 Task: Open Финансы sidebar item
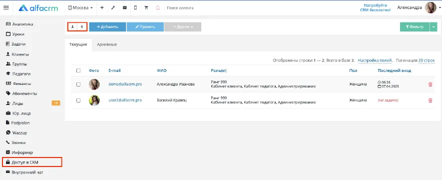pyautogui.click(x=18, y=84)
